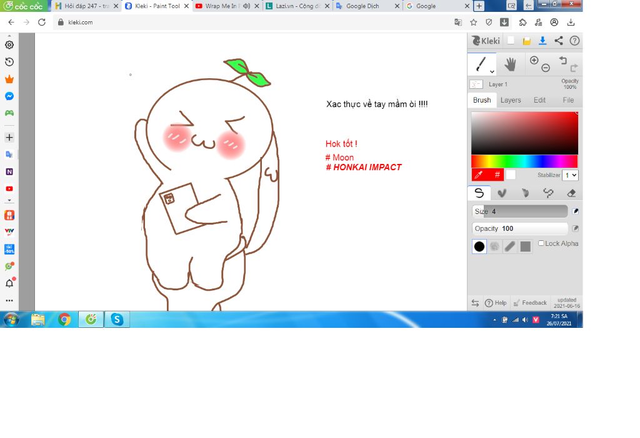The width and height of the screenshot is (640, 438).
Task: Select the Hand pan tool
Action: point(510,64)
